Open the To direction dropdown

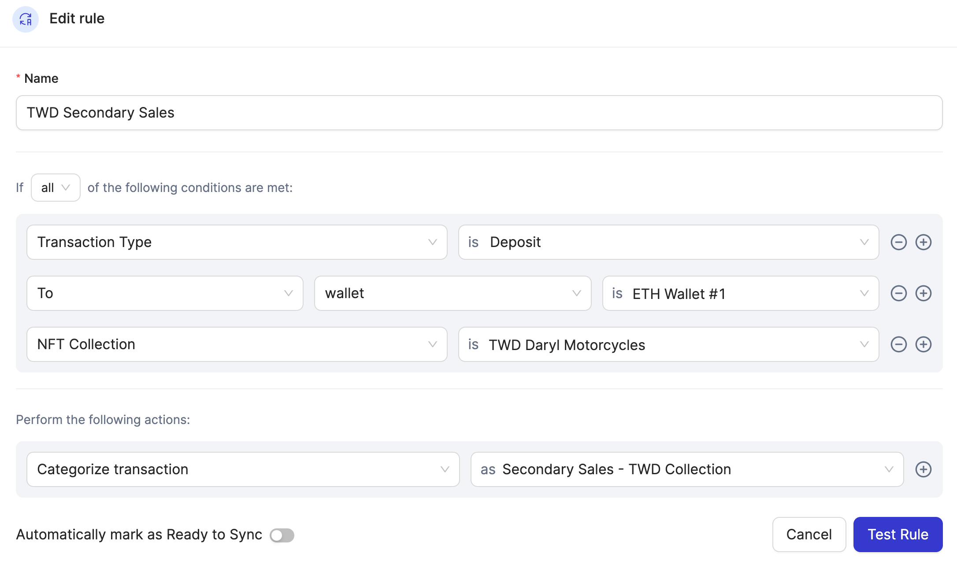tap(165, 293)
